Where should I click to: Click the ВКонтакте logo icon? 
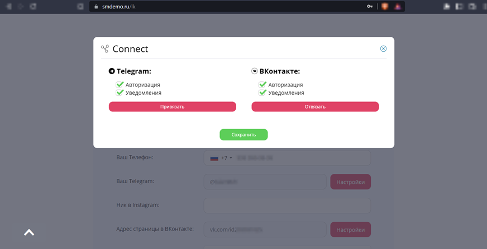[254, 71]
